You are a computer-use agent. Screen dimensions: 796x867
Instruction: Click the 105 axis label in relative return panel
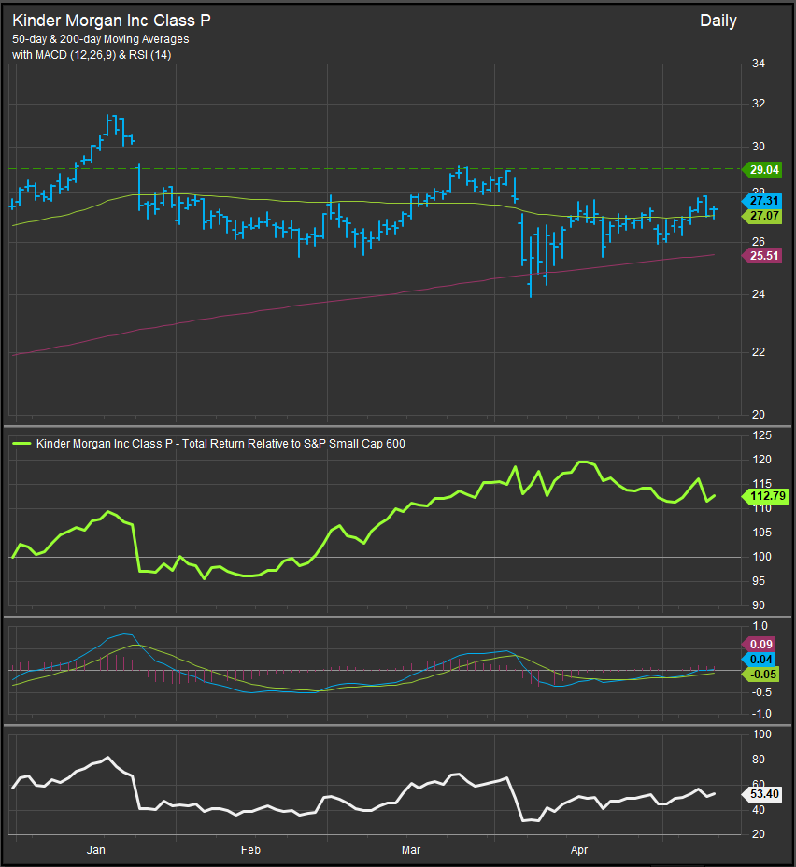761,533
